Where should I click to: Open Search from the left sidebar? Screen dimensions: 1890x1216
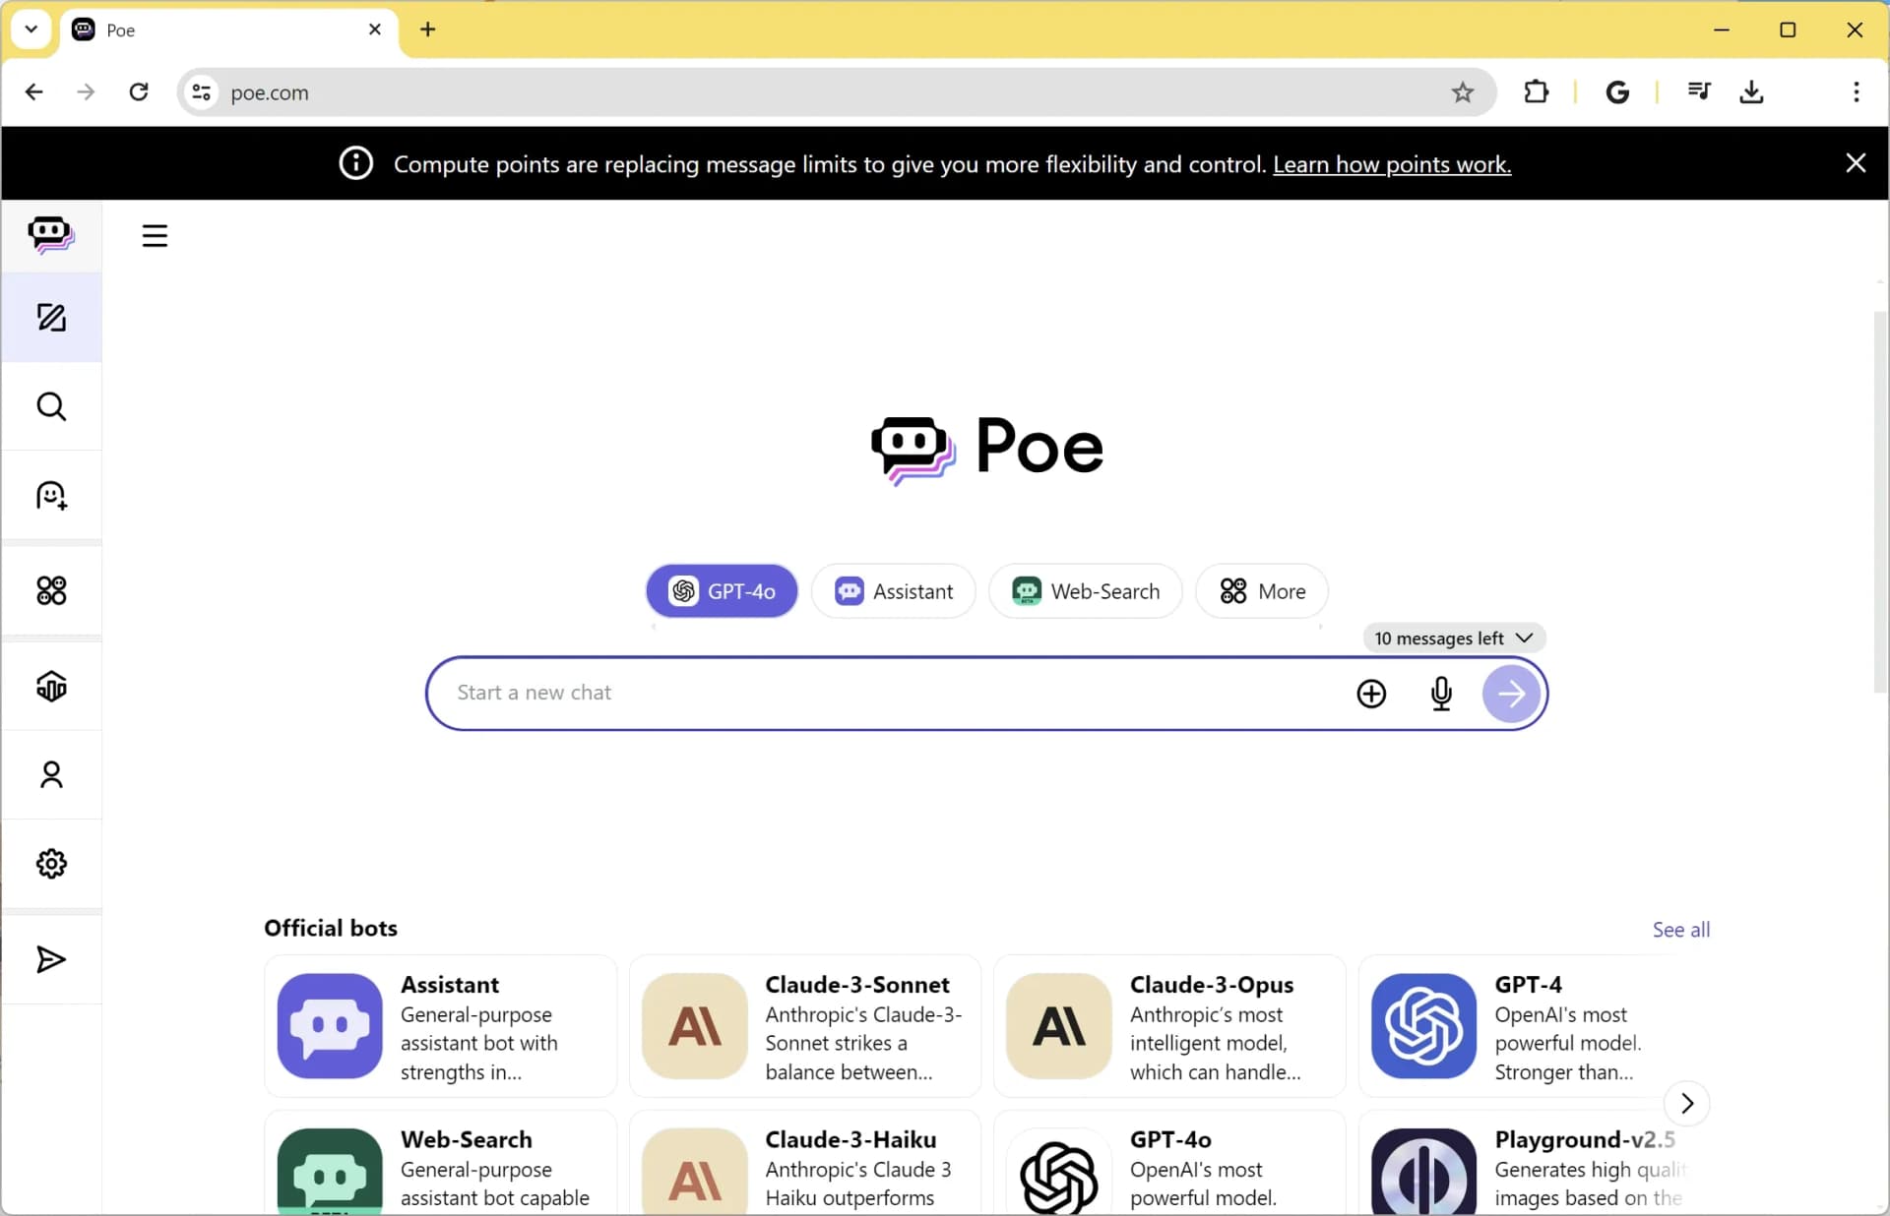[51, 405]
